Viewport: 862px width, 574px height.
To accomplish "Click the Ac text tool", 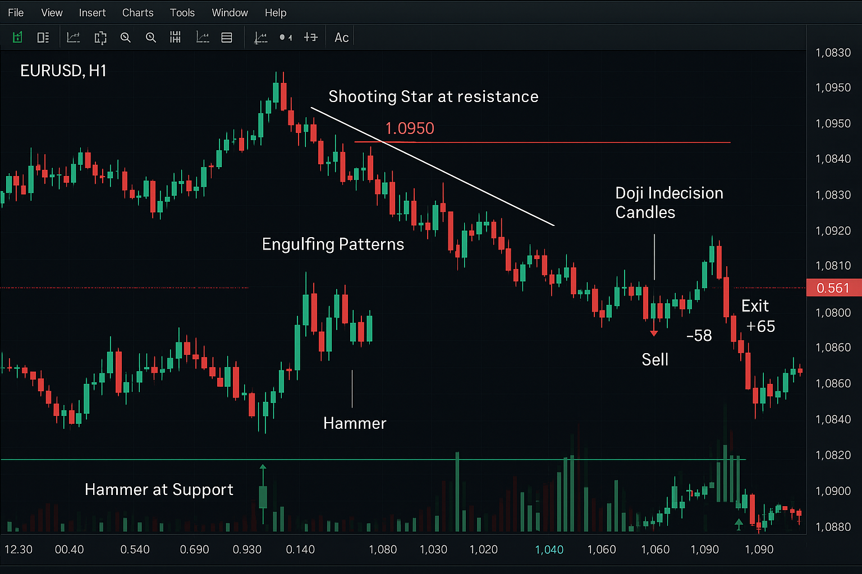I will (341, 38).
